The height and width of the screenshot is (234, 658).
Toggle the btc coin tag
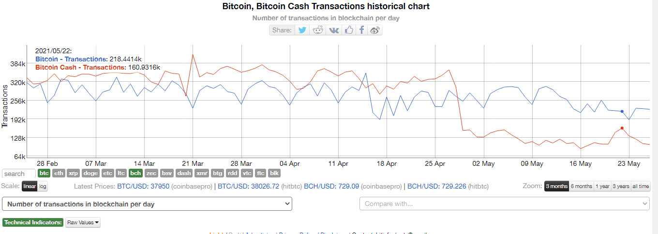click(x=44, y=173)
